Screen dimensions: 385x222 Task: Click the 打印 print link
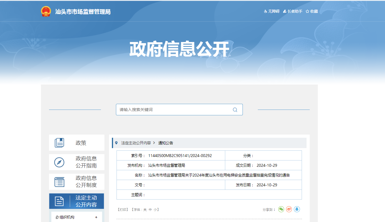click(x=123, y=210)
